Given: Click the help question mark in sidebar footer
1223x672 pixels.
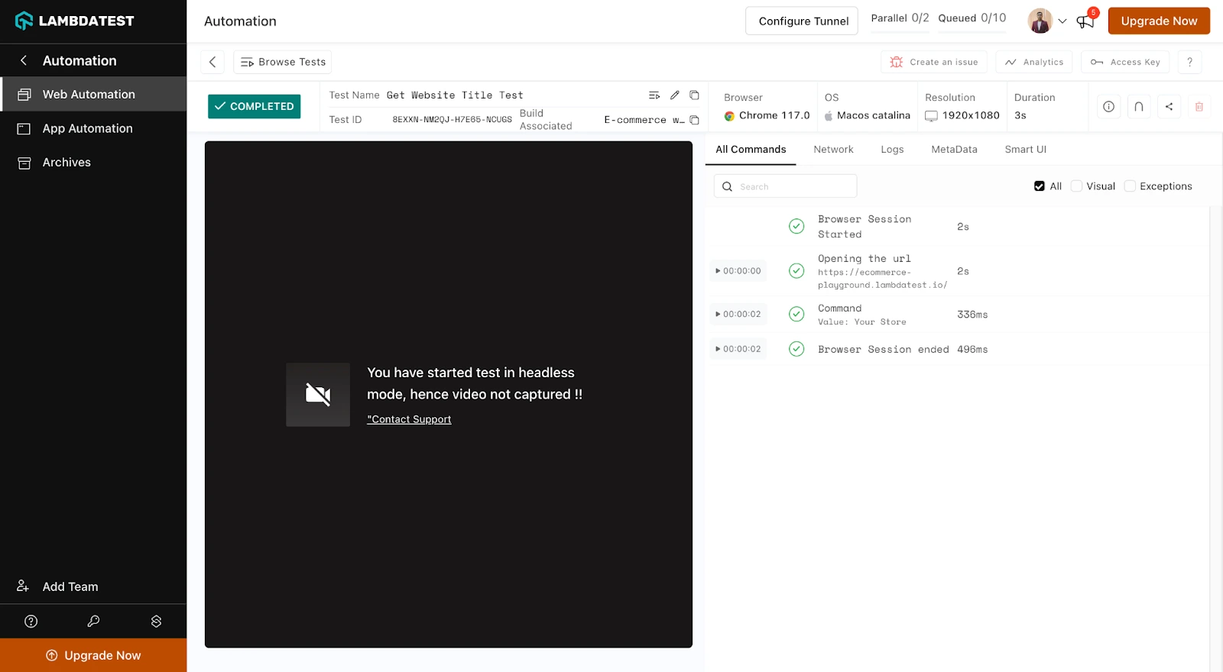Looking at the screenshot, I should (31, 622).
